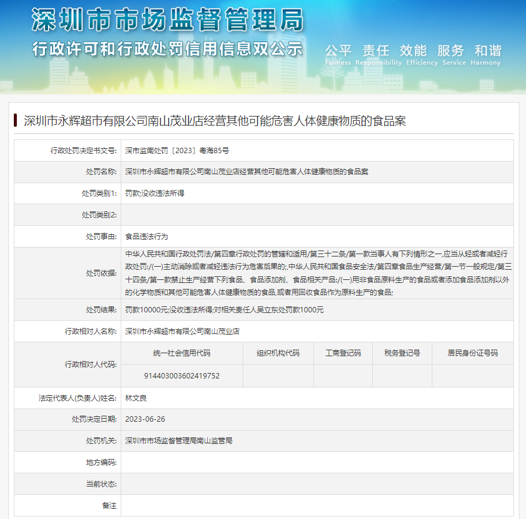526x519 pixels.
Task: Click the 处罚决定日期 label
Action: coord(94,419)
